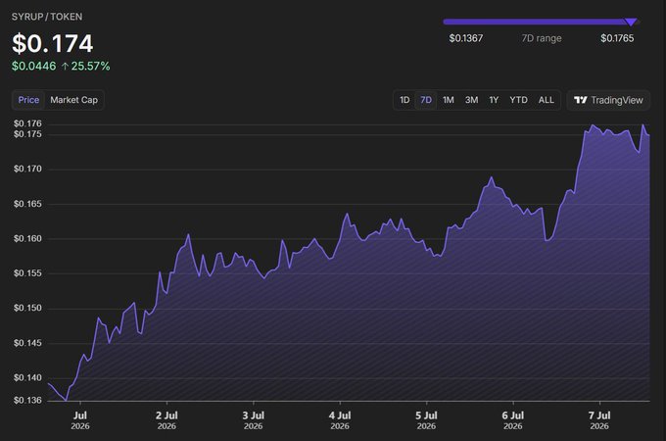
Task: Click the 25.57% change value
Action: [x=90, y=67]
